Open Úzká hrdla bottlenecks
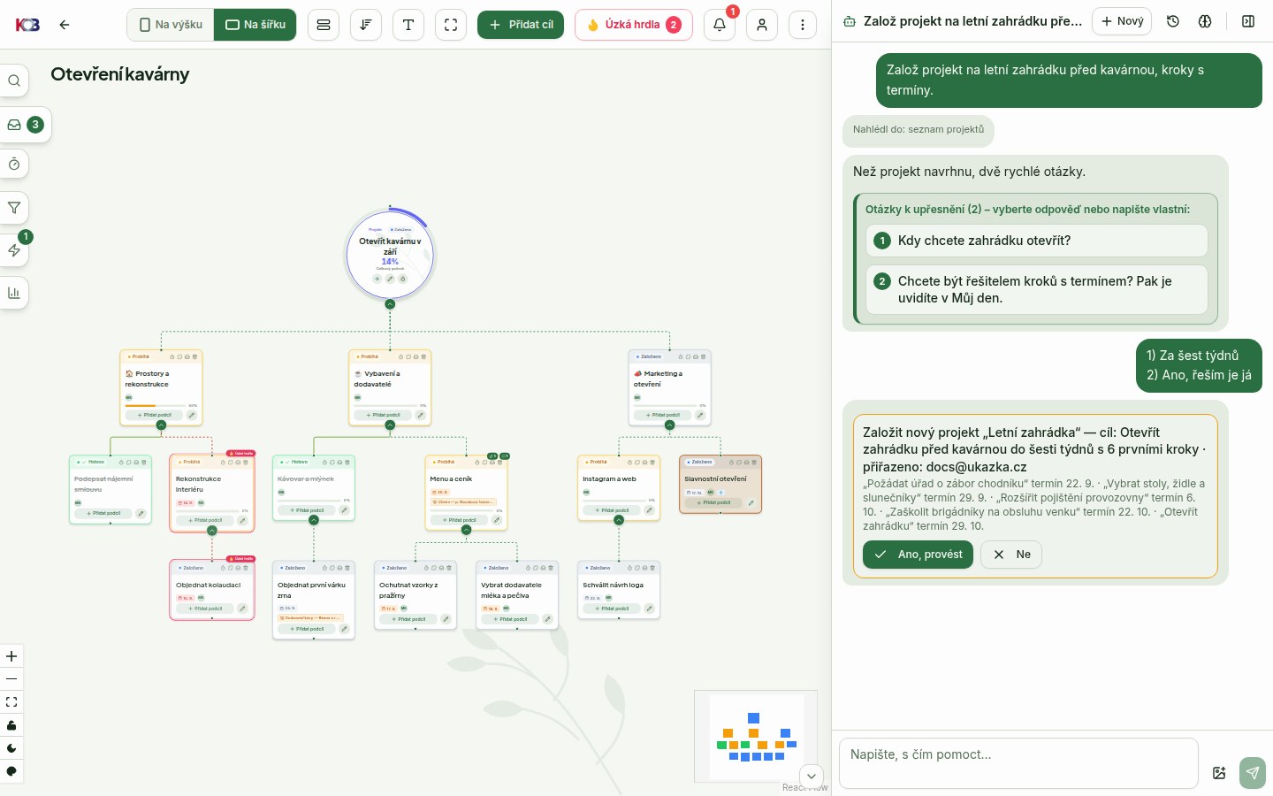Screen dimensions: 1273x796 [634, 25]
